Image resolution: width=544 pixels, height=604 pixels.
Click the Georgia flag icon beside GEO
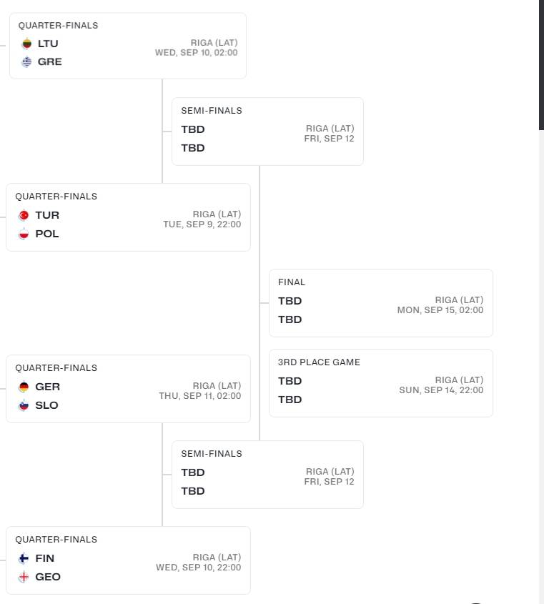pyautogui.click(x=24, y=577)
